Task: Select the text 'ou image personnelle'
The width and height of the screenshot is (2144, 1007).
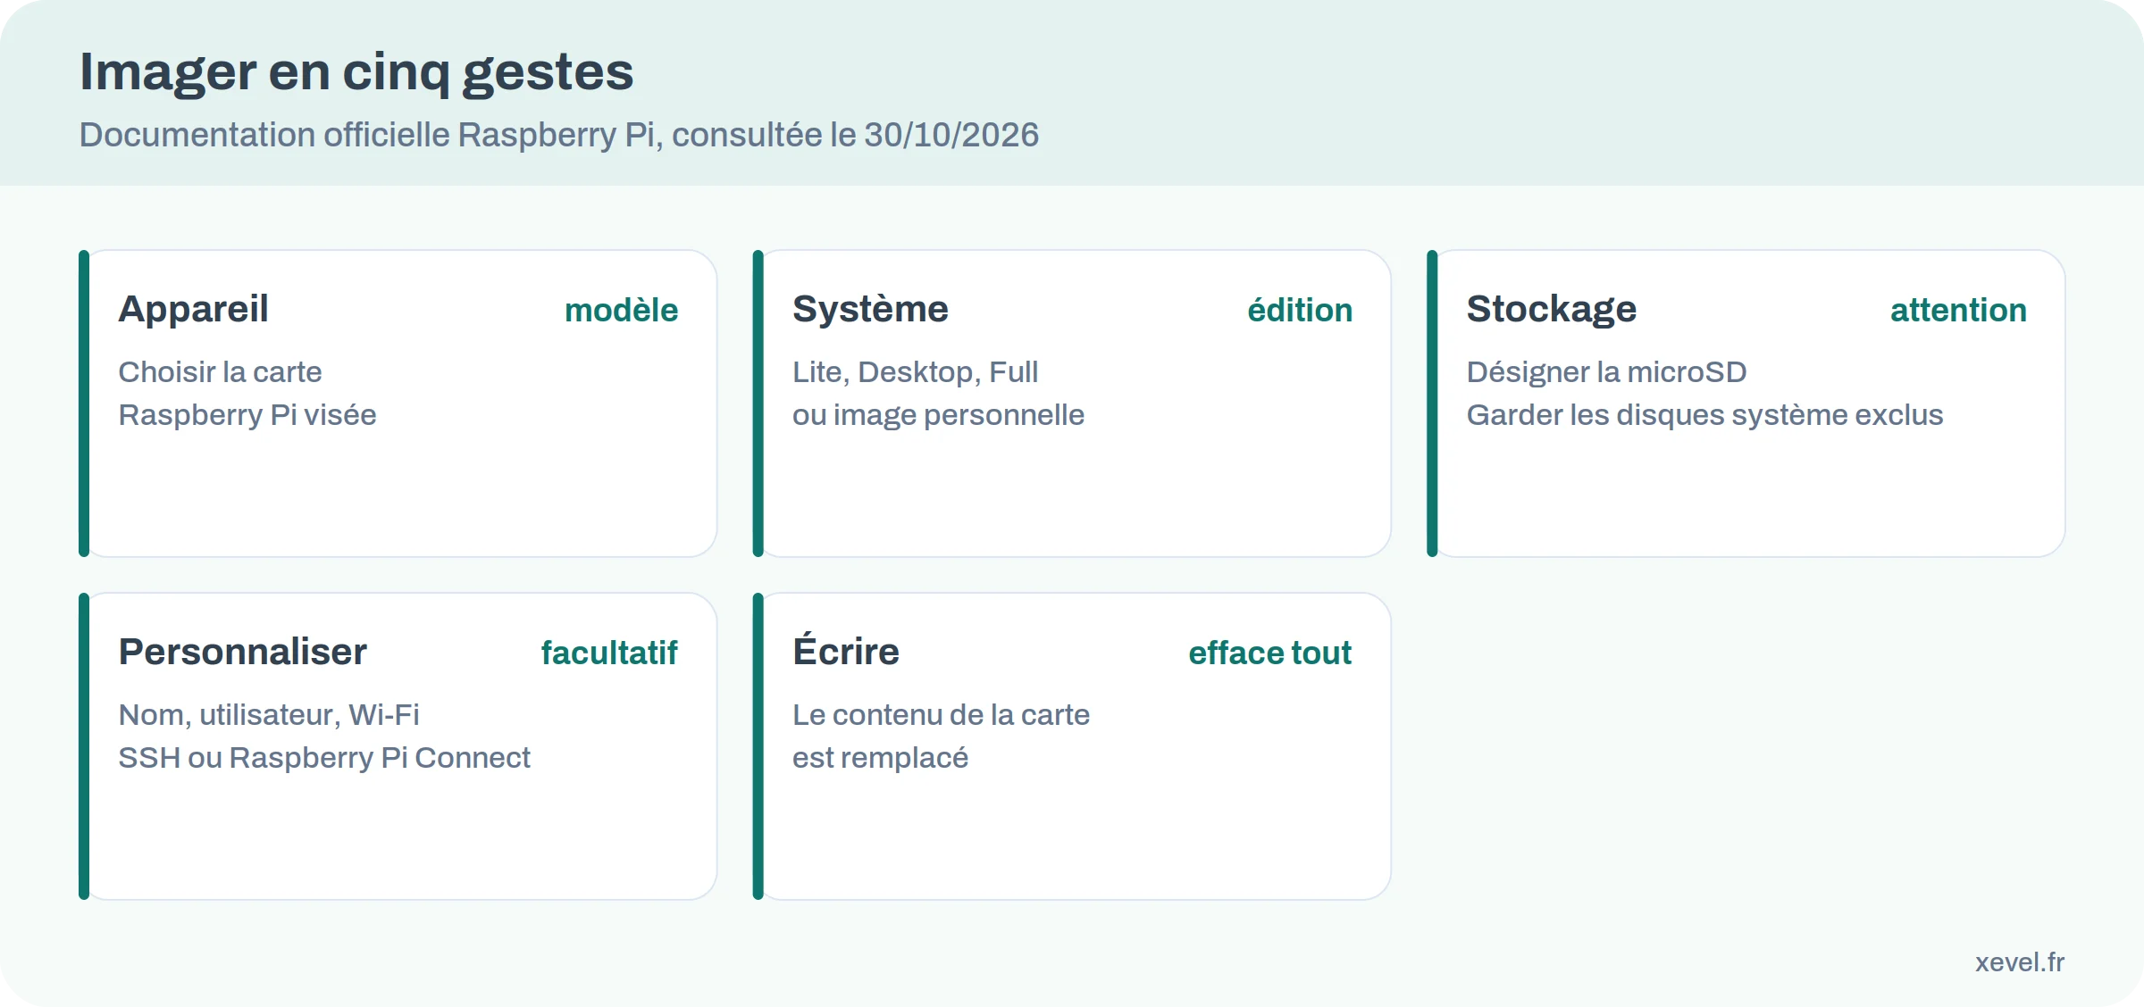Action: point(938,414)
